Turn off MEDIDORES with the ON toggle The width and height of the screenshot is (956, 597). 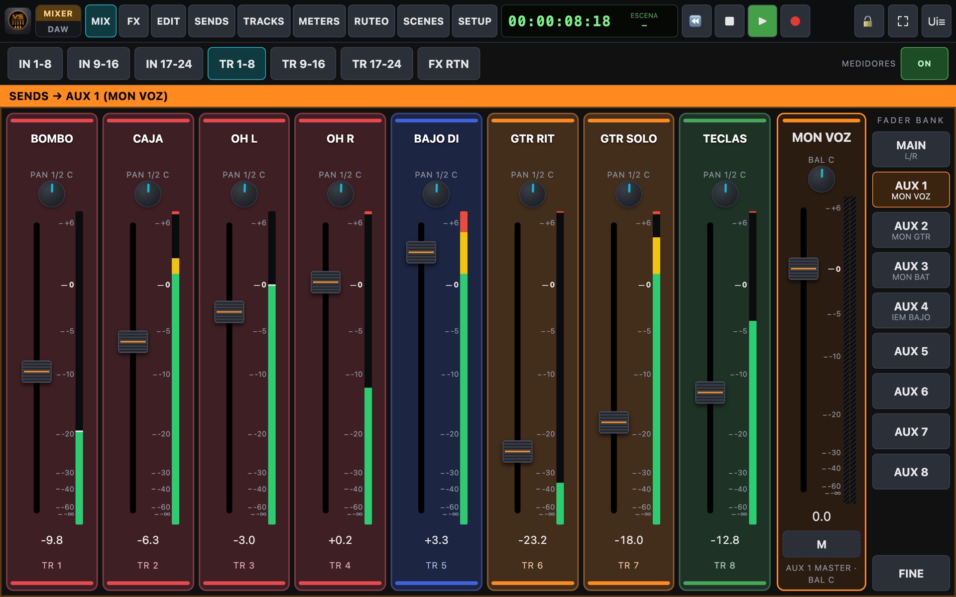924,64
